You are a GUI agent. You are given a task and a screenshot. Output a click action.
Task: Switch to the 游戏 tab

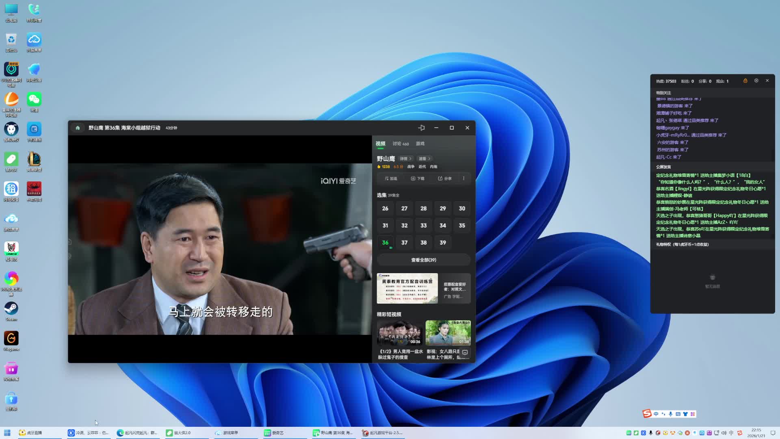click(x=420, y=144)
